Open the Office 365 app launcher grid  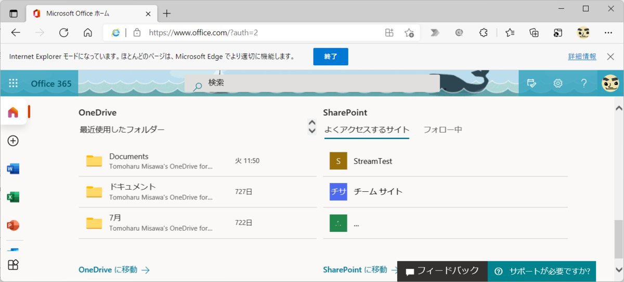(x=14, y=83)
